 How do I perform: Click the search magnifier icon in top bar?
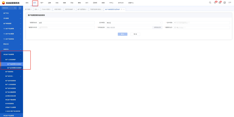point(210,3)
